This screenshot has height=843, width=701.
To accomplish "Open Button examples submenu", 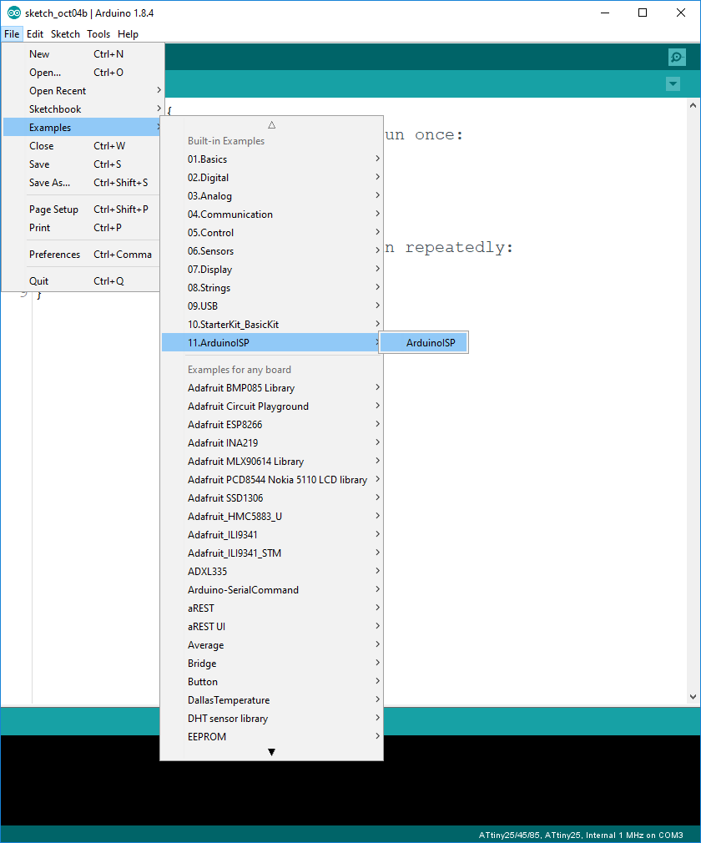I will 272,681.
